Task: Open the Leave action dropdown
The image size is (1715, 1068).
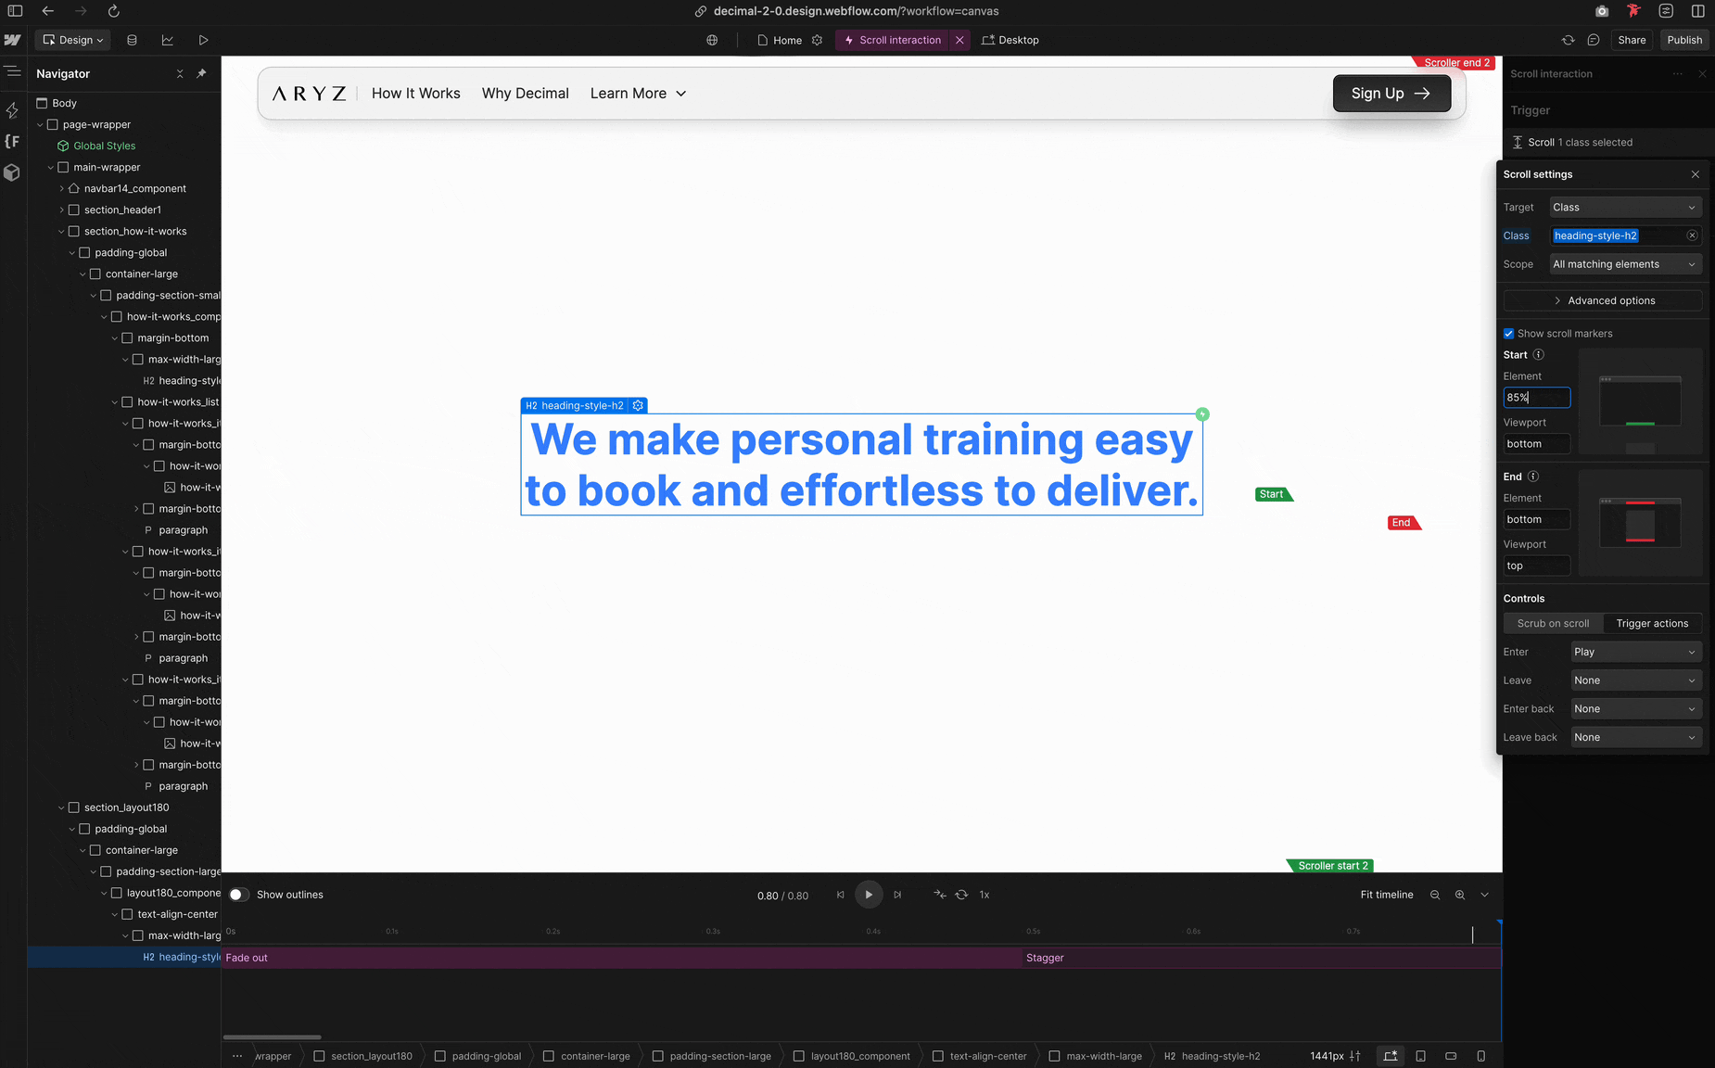Action: (x=1636, y=680)
